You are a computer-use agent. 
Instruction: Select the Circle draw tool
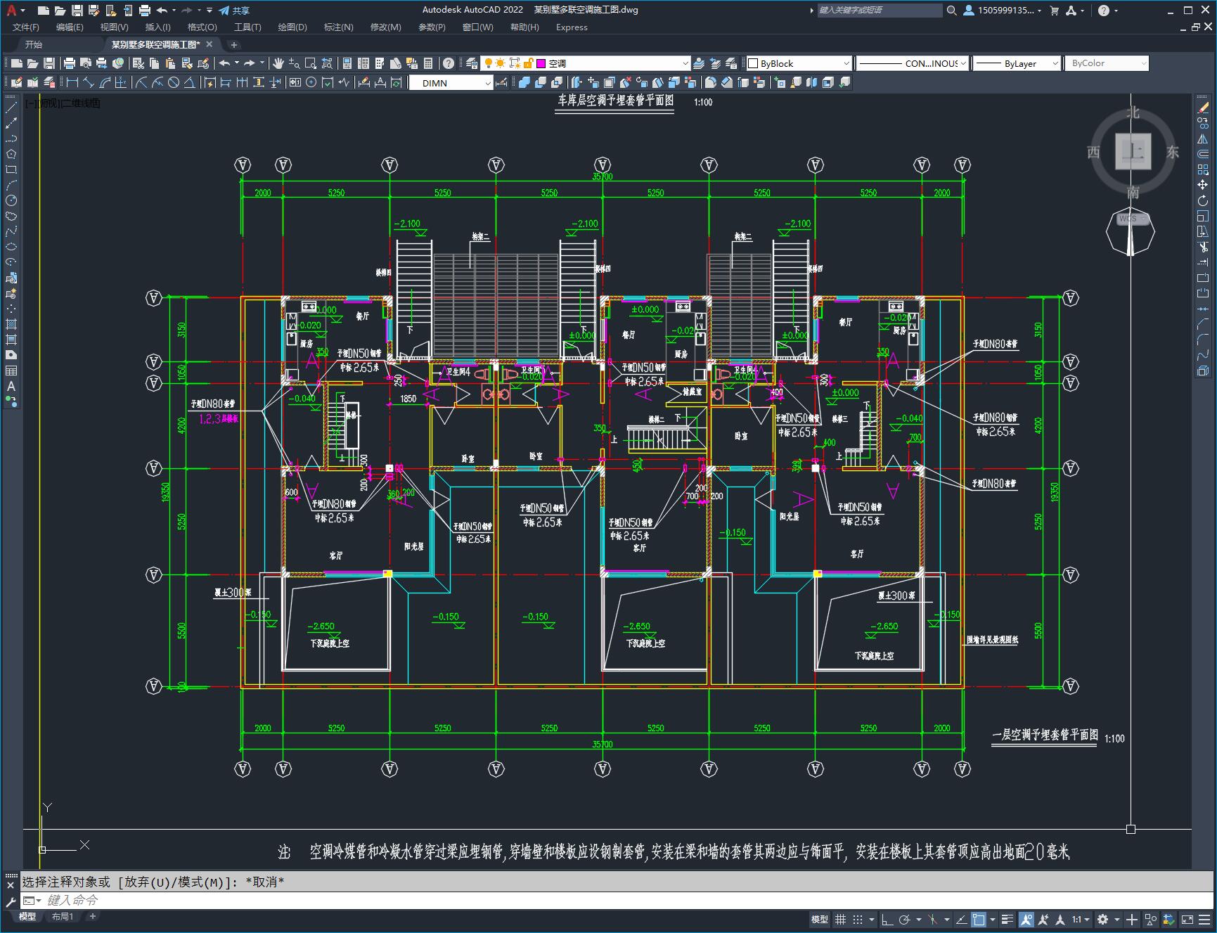(x=11, y=200)
